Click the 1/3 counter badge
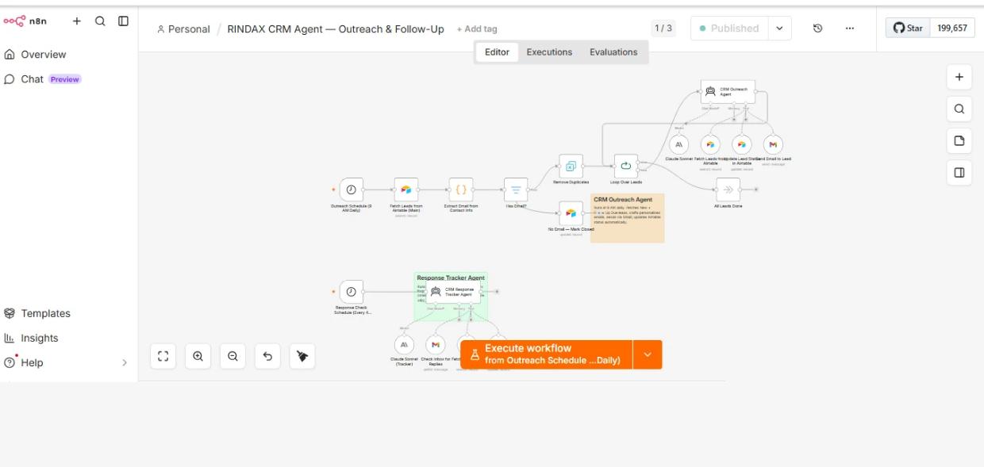 [663, 29]
